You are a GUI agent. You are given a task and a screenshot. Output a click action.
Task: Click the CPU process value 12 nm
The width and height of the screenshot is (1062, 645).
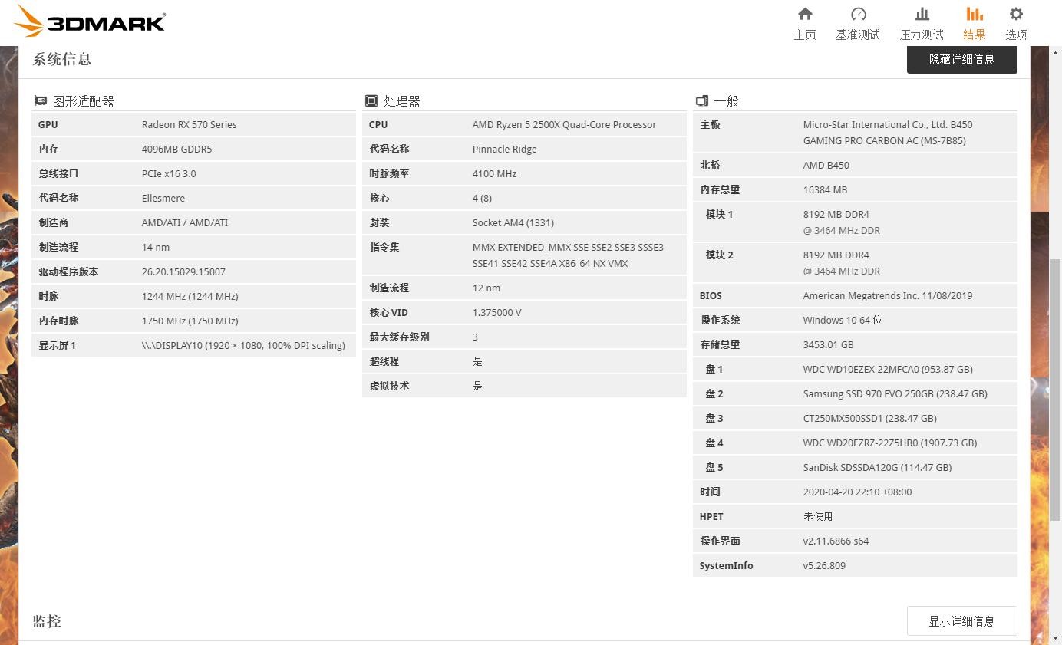[x=486, y=288]
